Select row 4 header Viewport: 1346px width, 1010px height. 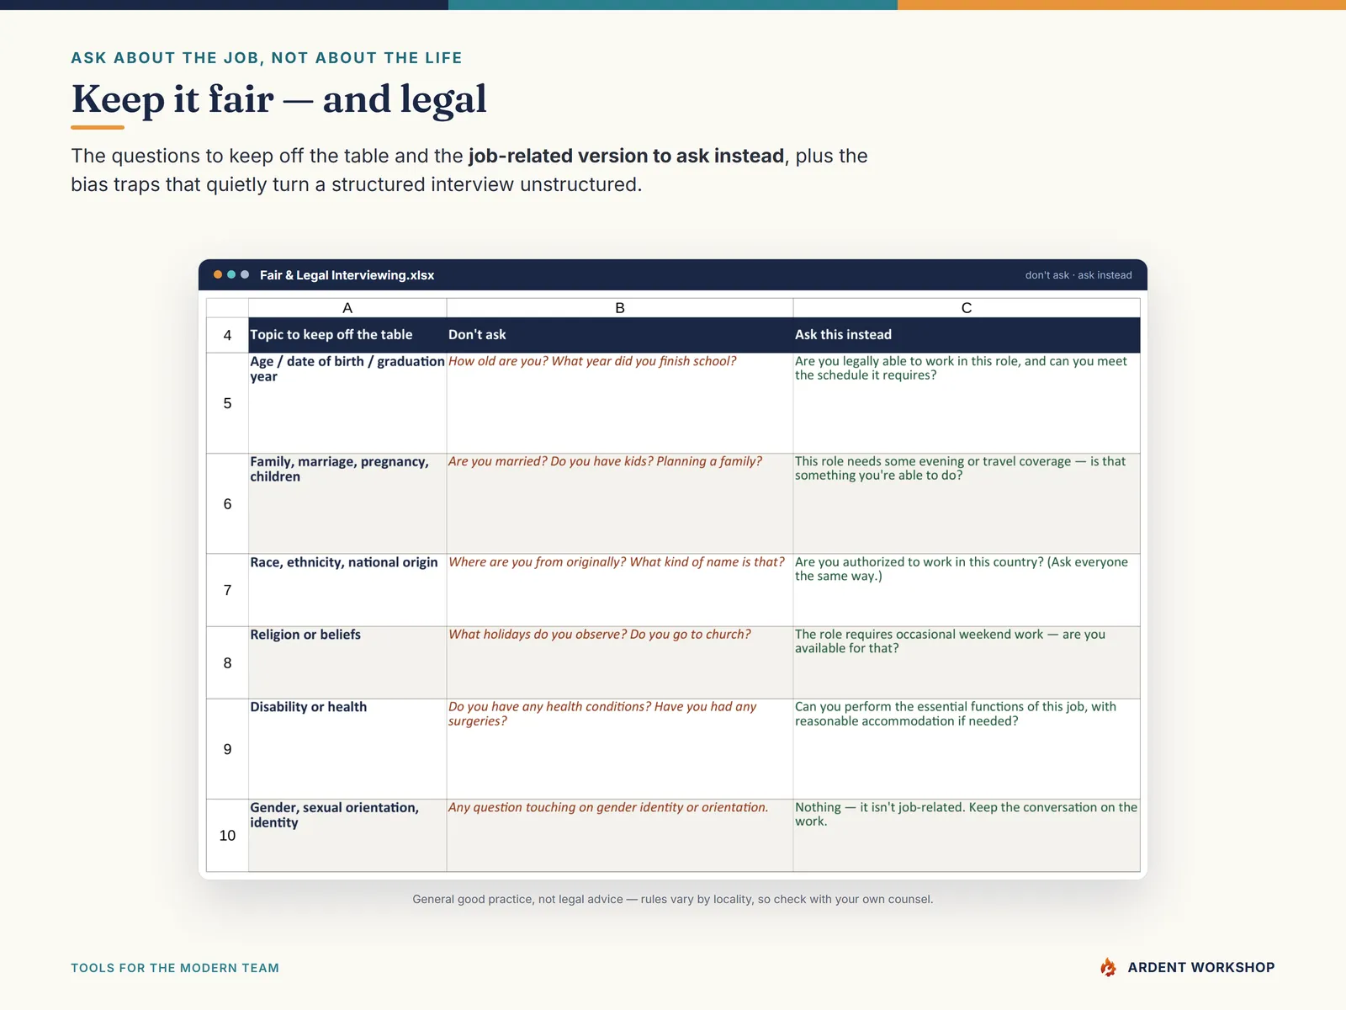tap(227, 335)
